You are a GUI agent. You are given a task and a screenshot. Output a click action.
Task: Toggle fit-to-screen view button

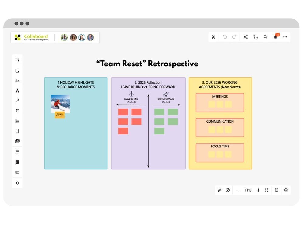267,190
